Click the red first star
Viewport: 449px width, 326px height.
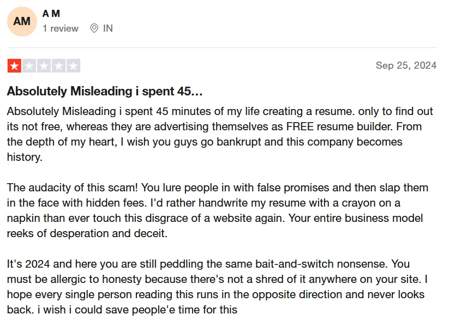pos(14,66)
